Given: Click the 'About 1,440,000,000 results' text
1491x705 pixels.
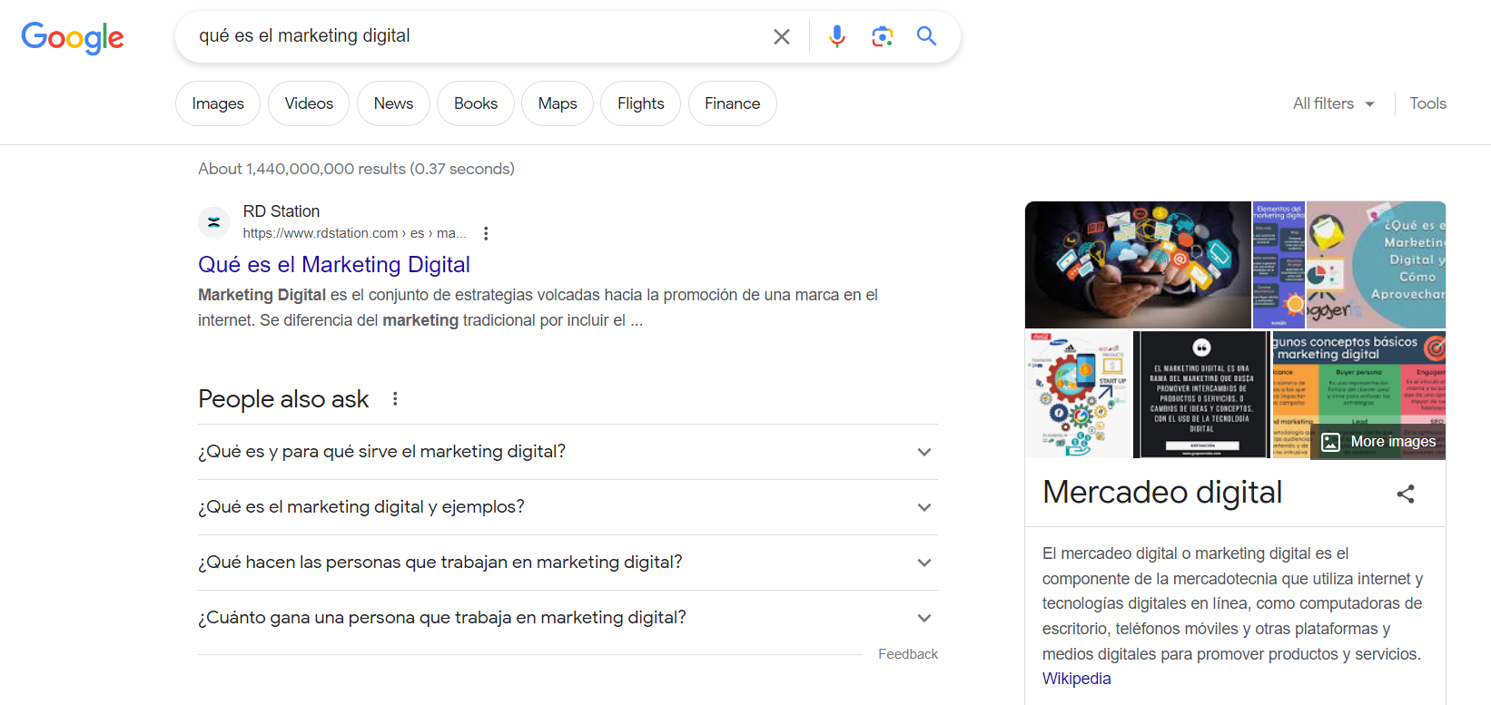Looking at the screenshot, I should coord(356,169).
